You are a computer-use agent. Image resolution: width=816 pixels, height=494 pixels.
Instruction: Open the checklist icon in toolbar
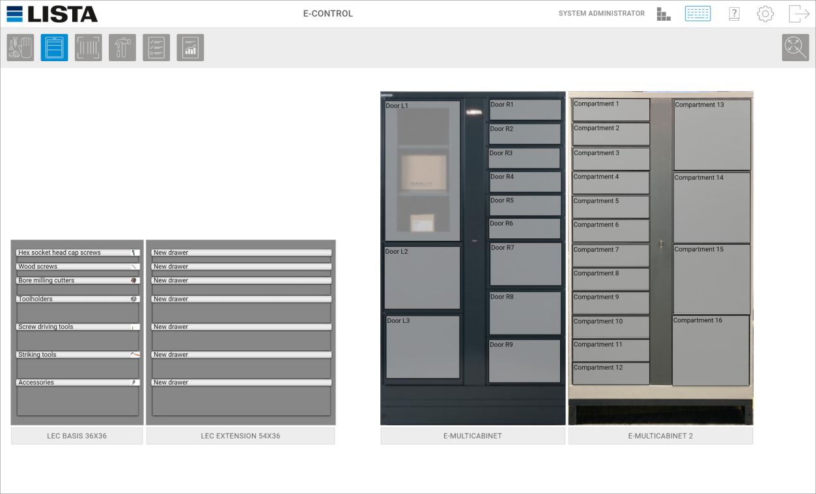[x=156, y=48]
